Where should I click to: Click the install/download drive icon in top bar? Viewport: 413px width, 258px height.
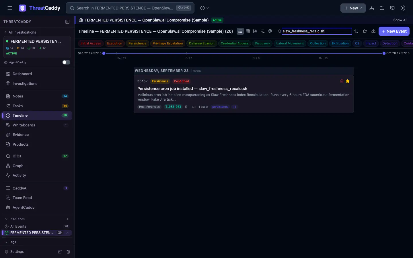[x=372, y=8]
